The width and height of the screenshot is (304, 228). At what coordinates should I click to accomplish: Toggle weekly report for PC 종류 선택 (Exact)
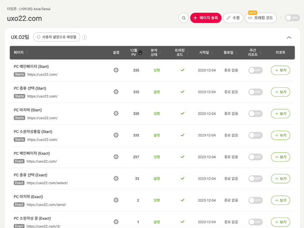(255, 179)
